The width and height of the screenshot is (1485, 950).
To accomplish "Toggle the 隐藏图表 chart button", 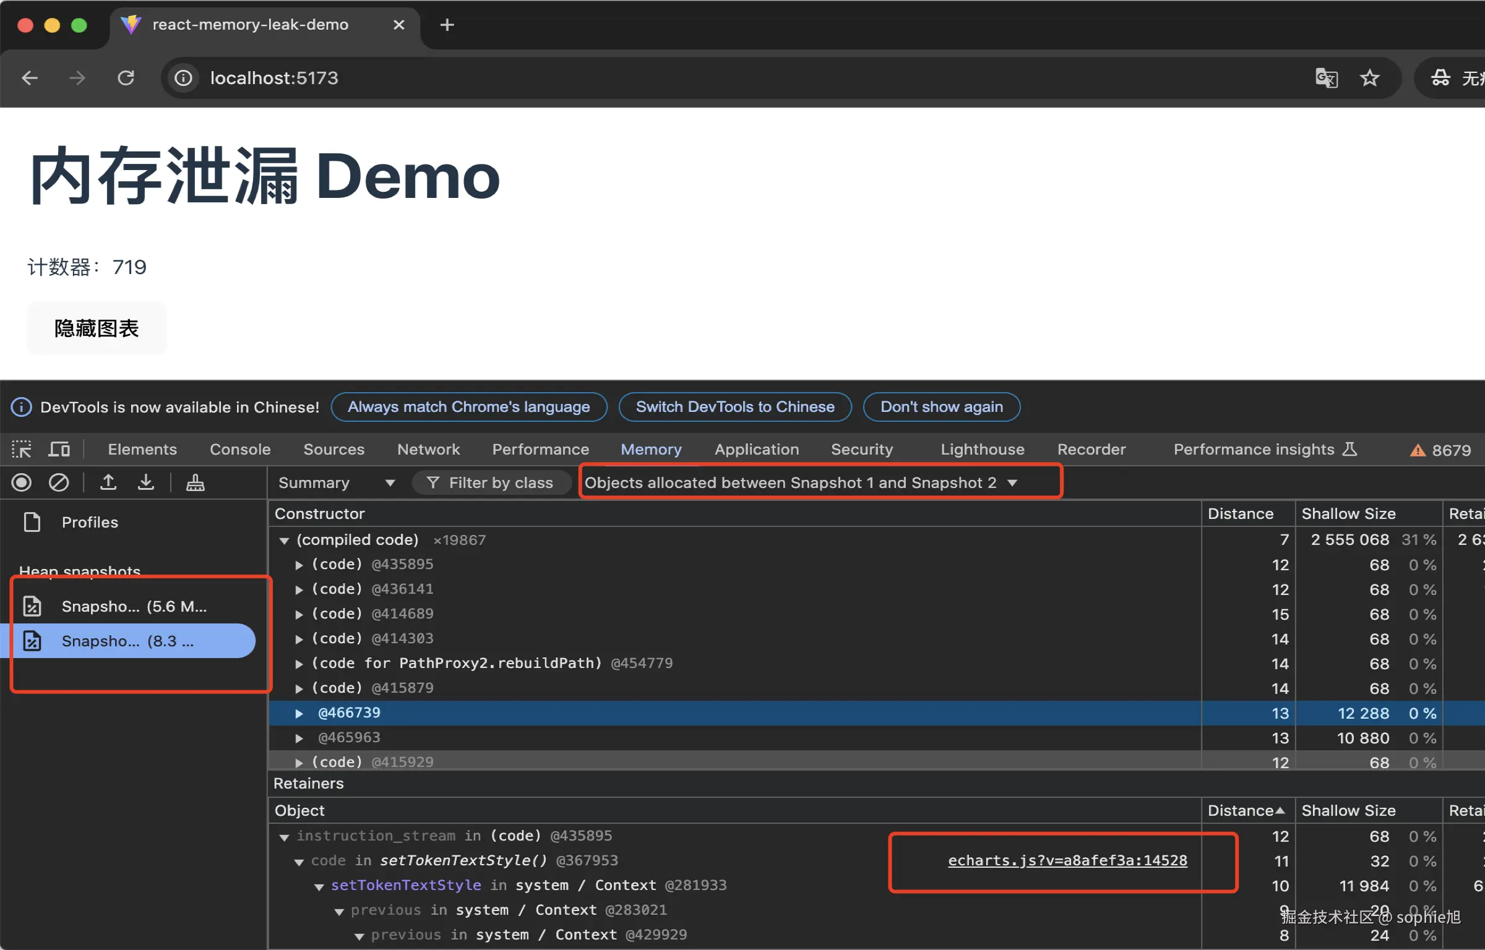I will click(x=97, y=328).
